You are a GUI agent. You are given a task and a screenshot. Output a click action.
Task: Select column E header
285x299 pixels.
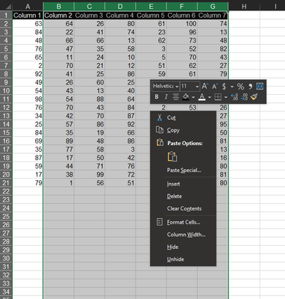click(x=151, y=7)
